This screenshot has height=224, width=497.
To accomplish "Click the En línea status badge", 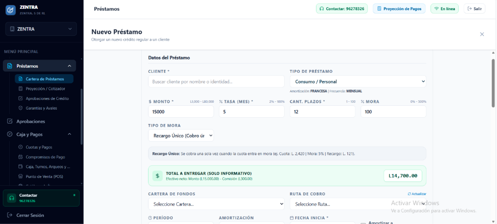I will click(x=445, y=9).
